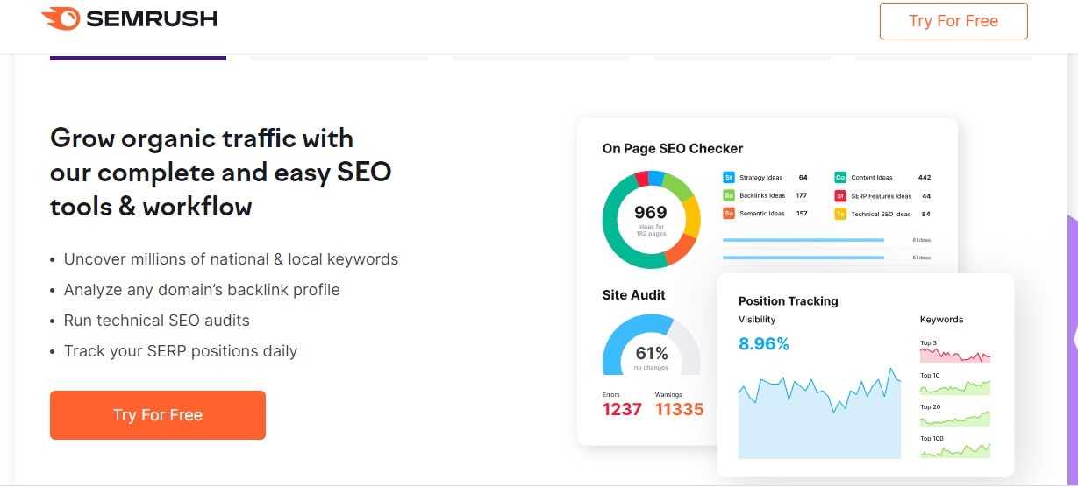1078x487 pixels.
Task: Select the red SERP Features Ideas Sf icon
Action: [x=840, y=195]
